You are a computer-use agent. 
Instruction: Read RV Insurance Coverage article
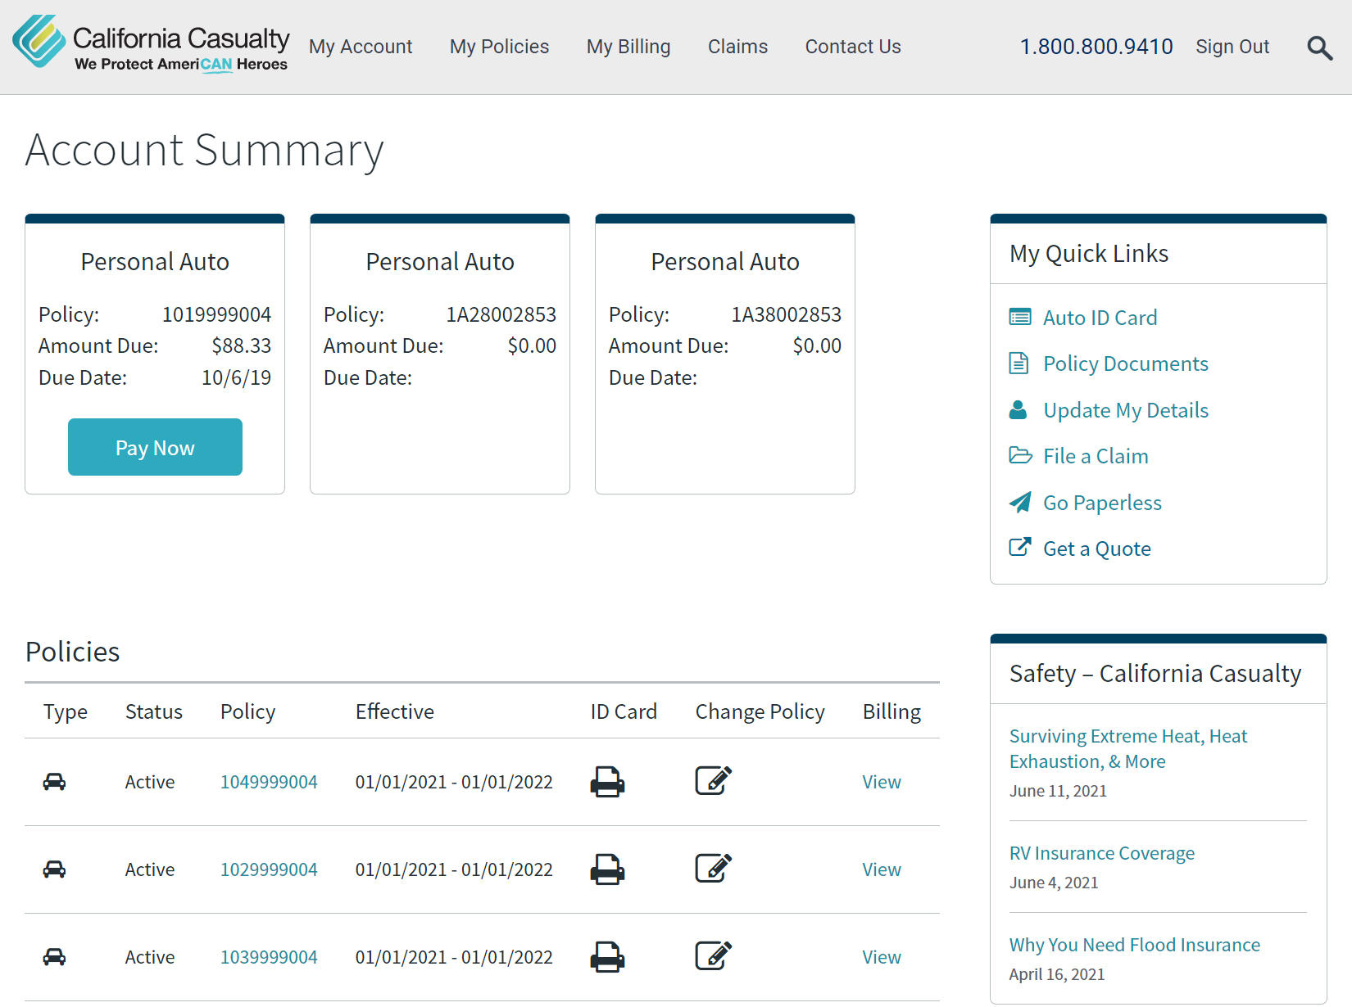point(1102,853)
